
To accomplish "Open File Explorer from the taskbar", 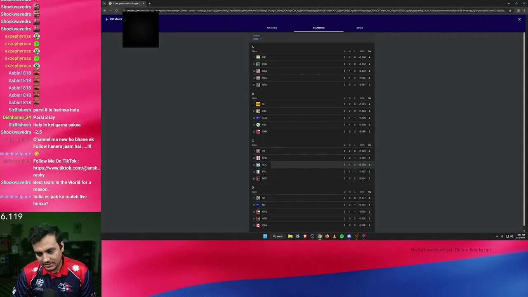I will (x=290, y=236).
